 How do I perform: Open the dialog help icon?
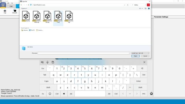click(149, 8)
